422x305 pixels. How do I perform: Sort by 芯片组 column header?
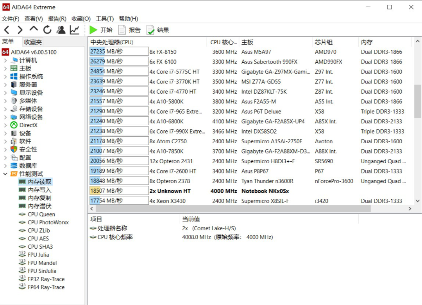(335, 42)
